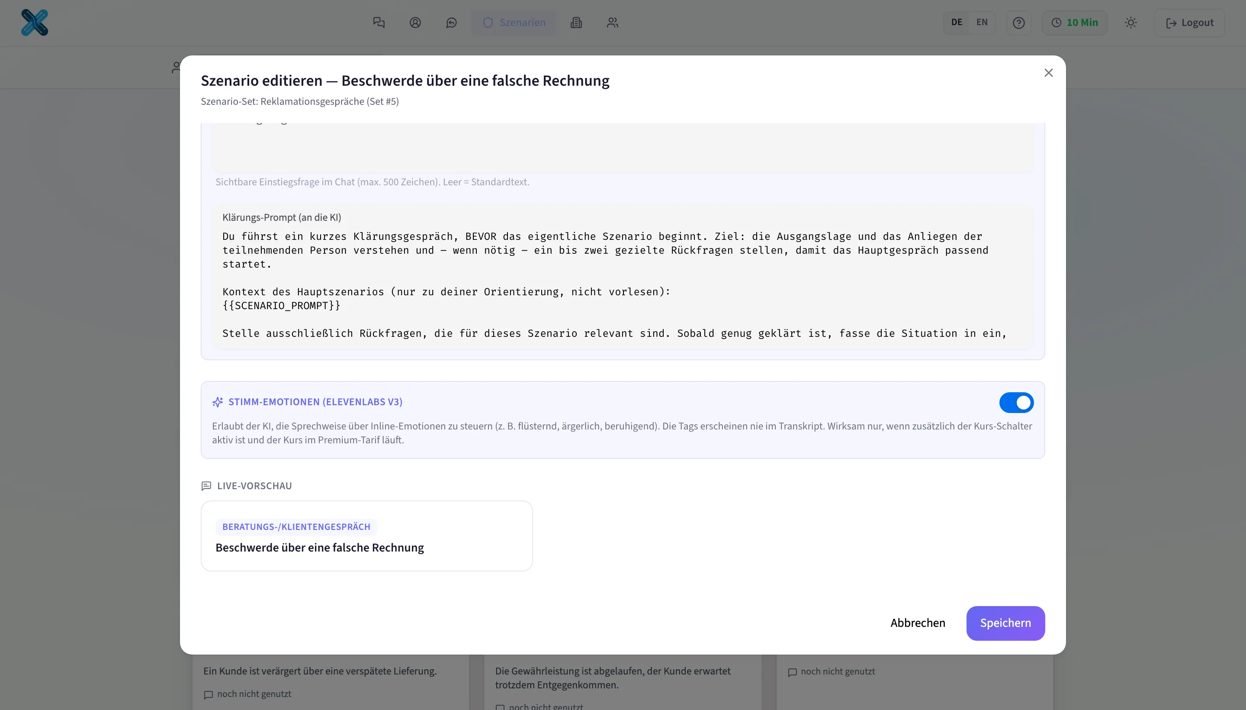Click the Szenario-Set: Reklamationsgespräche subtitle

pos(300,101)
